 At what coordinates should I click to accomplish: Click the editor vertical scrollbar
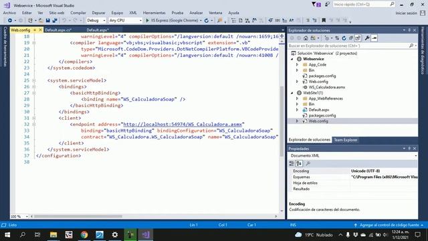282,122
